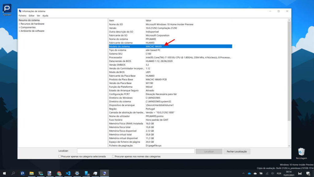Open notification center with badge
Viewport: 314px width, 177px height.
308,174
